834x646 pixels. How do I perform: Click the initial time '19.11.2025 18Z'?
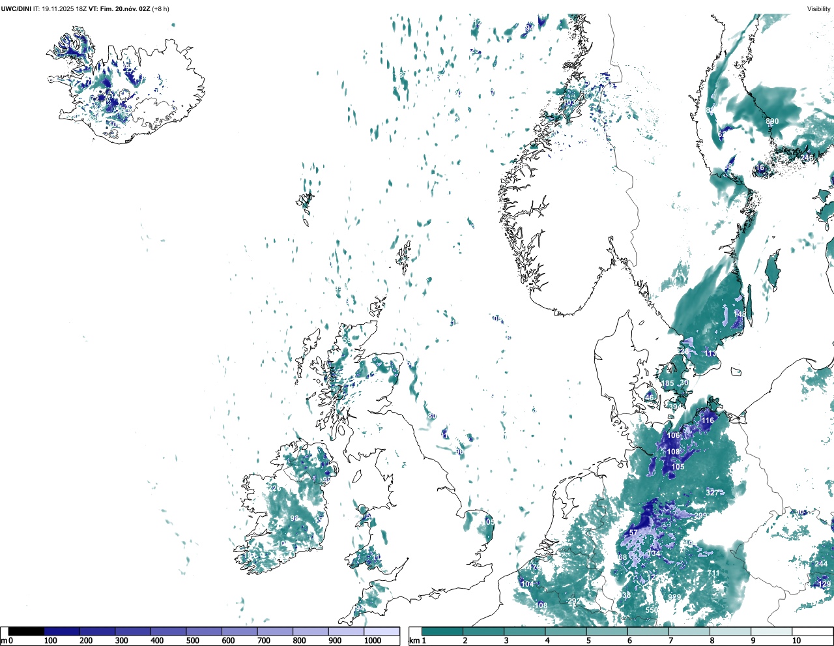(x=64, y=8)
